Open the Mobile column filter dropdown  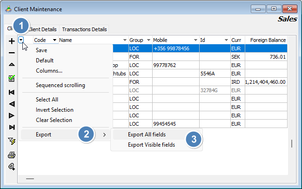[x=195, y=40]
